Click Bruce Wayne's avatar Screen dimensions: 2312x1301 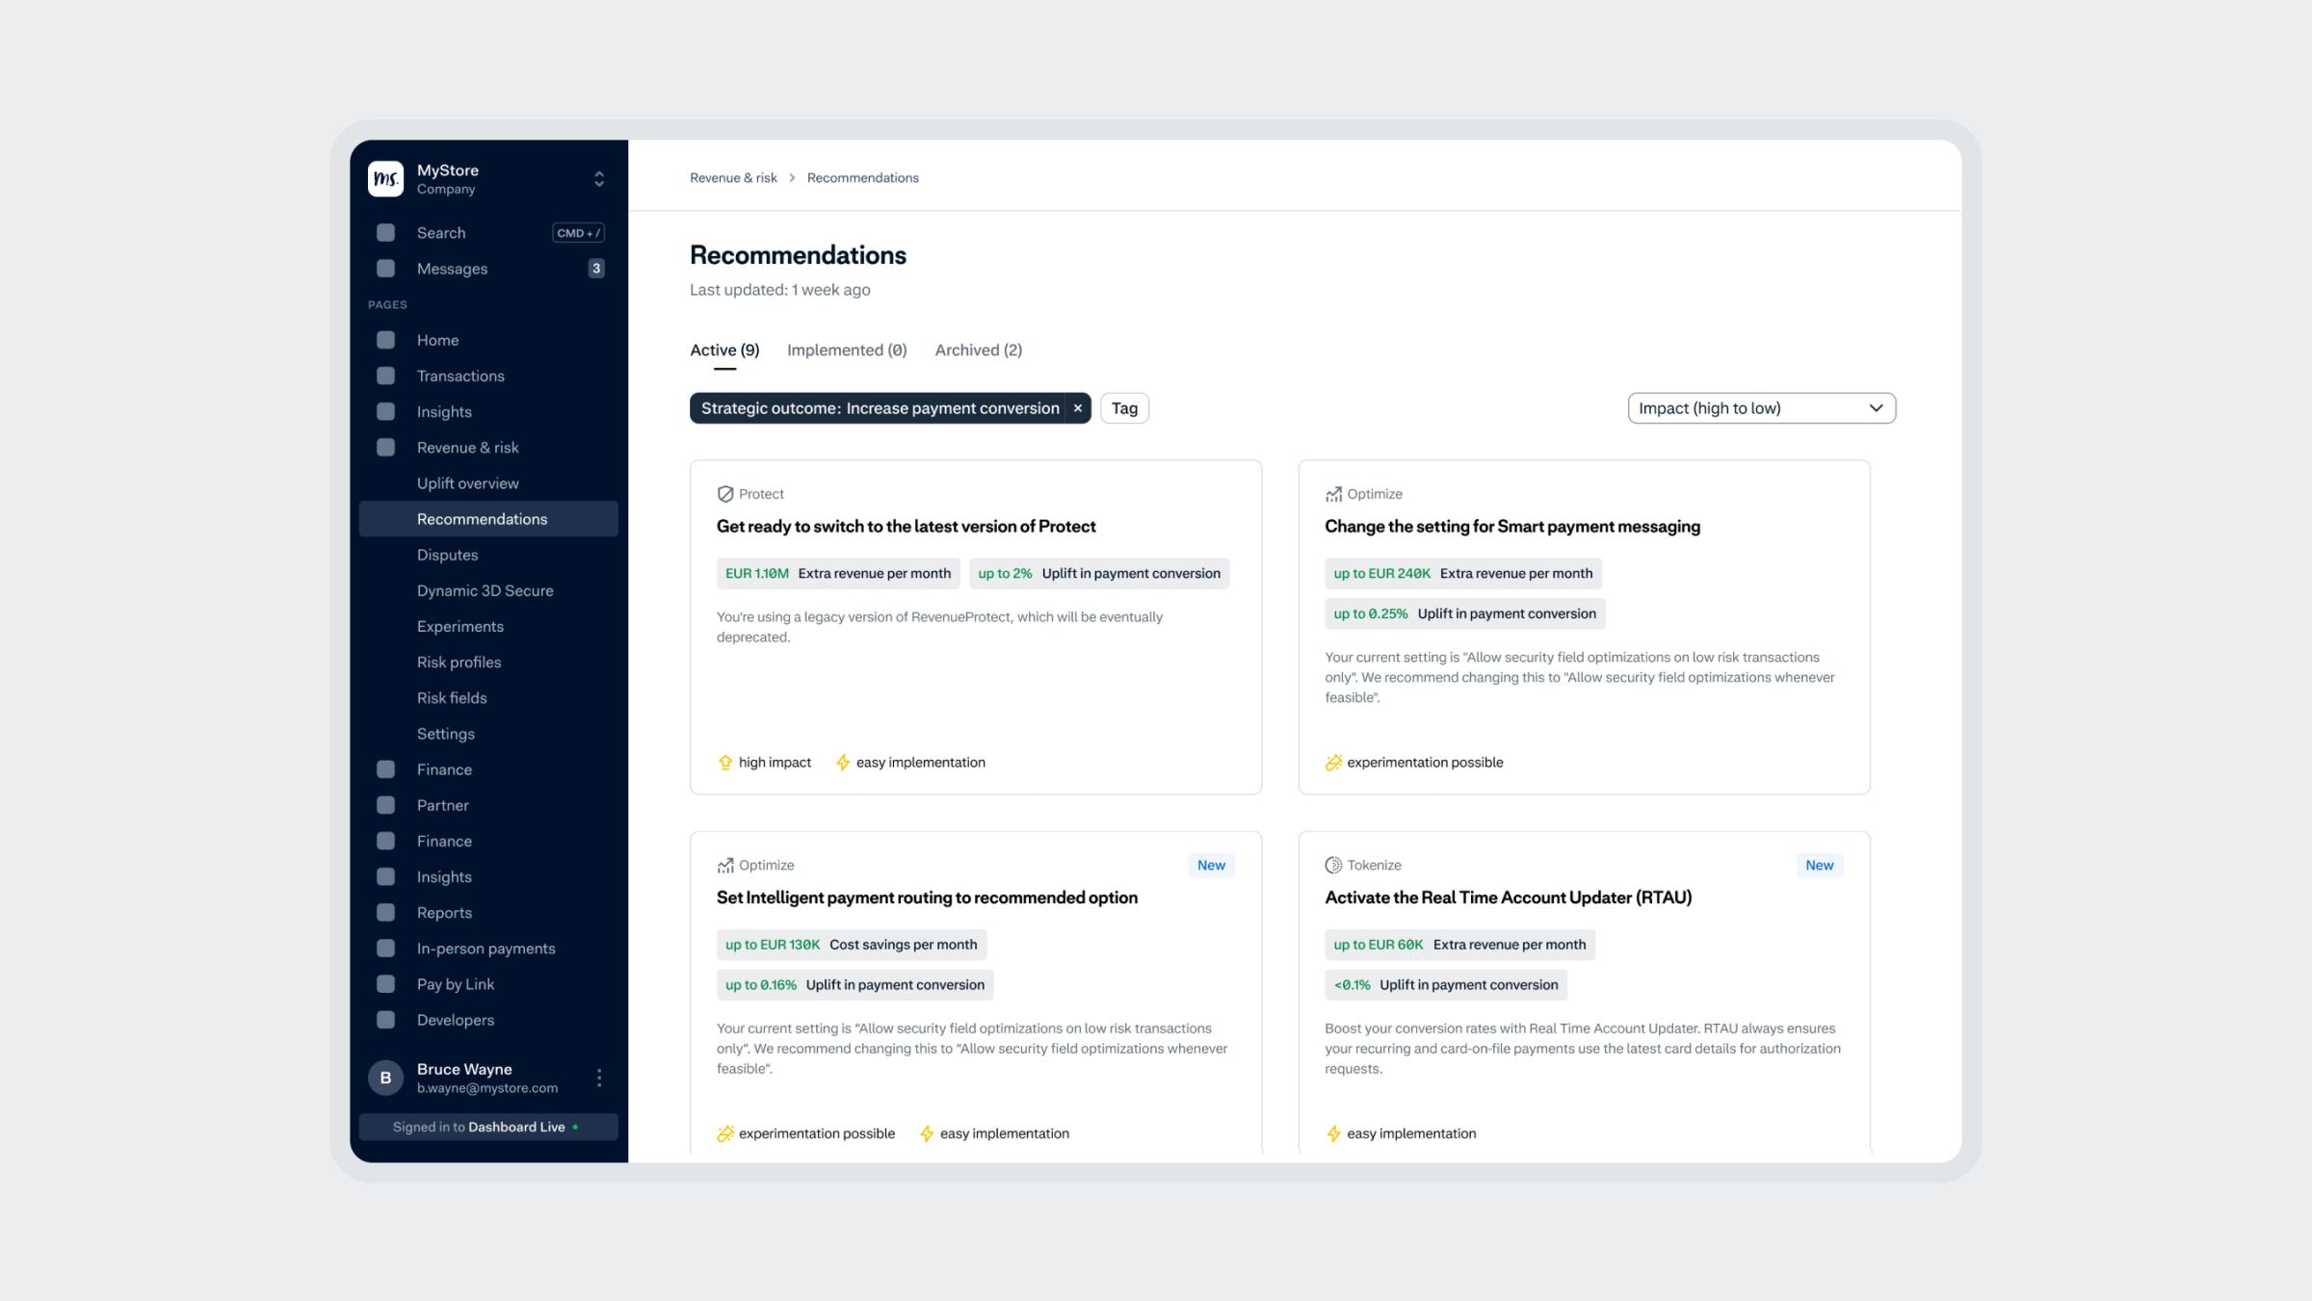point(384,1078)
